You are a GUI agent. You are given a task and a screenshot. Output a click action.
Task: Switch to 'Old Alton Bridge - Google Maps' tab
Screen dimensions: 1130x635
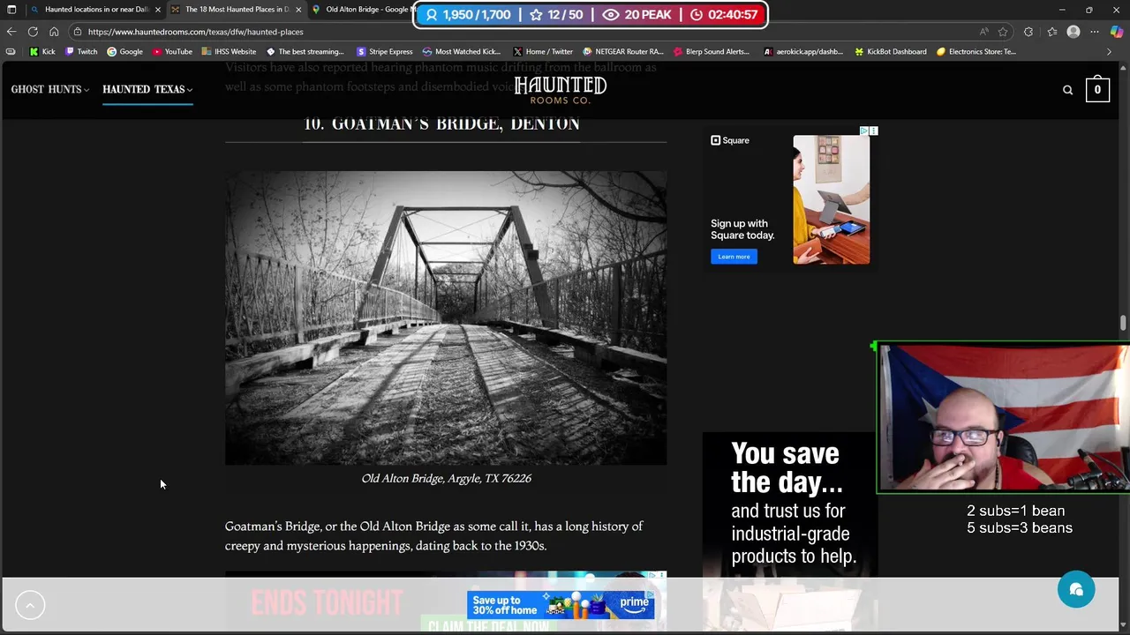(362, 10)
